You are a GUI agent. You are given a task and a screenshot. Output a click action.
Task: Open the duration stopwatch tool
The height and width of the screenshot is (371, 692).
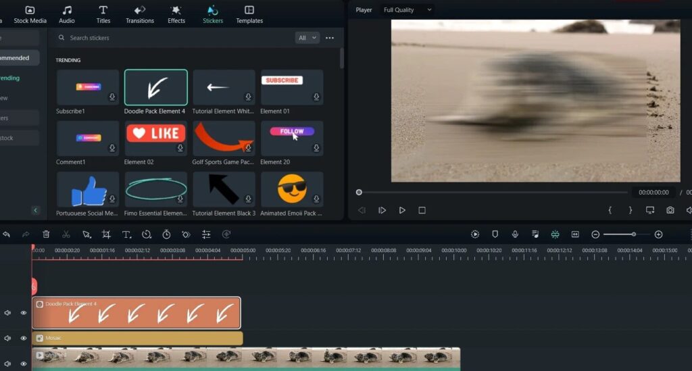click(166, 234)
